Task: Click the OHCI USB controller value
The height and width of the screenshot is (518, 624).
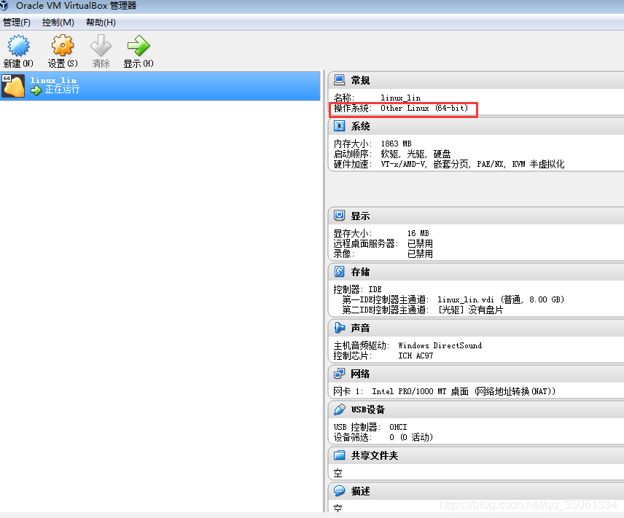Action: pyautogui.click(x=398, y=427)
